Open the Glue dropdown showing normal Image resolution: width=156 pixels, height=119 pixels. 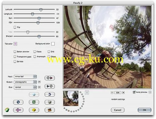coord(25,87)
